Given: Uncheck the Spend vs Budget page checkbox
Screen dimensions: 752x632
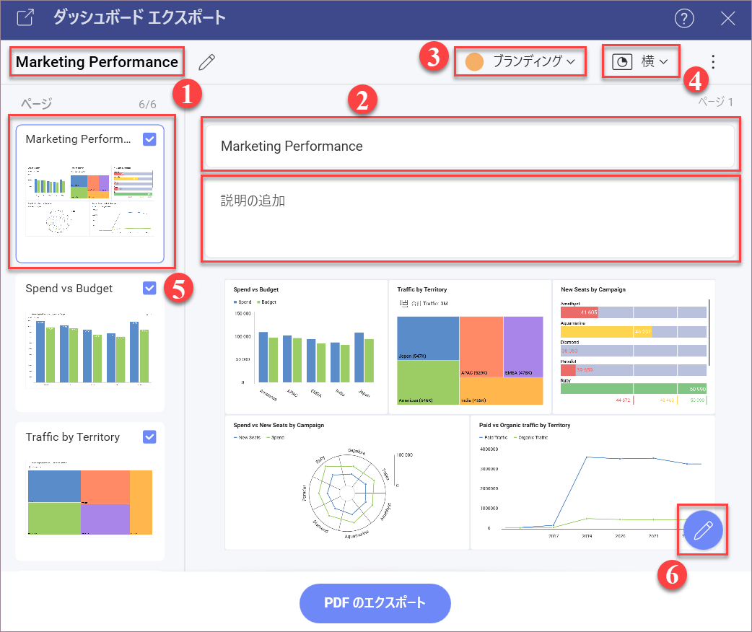Looking at the screenshot, I should point(149,288).
